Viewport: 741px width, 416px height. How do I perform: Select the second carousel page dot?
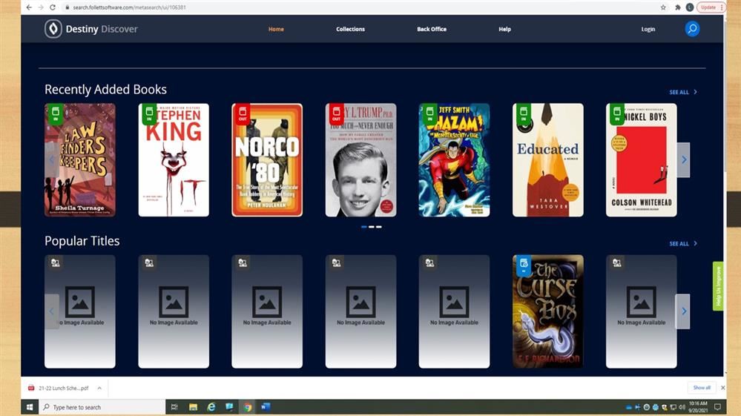[x=372, y=227]
